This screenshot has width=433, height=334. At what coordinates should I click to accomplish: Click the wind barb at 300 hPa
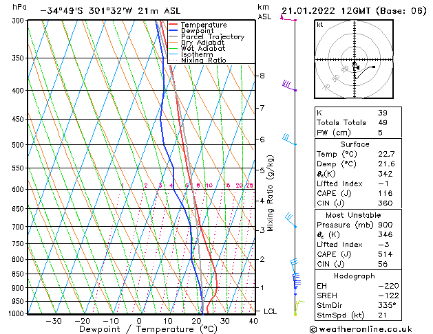pos(288,18)
